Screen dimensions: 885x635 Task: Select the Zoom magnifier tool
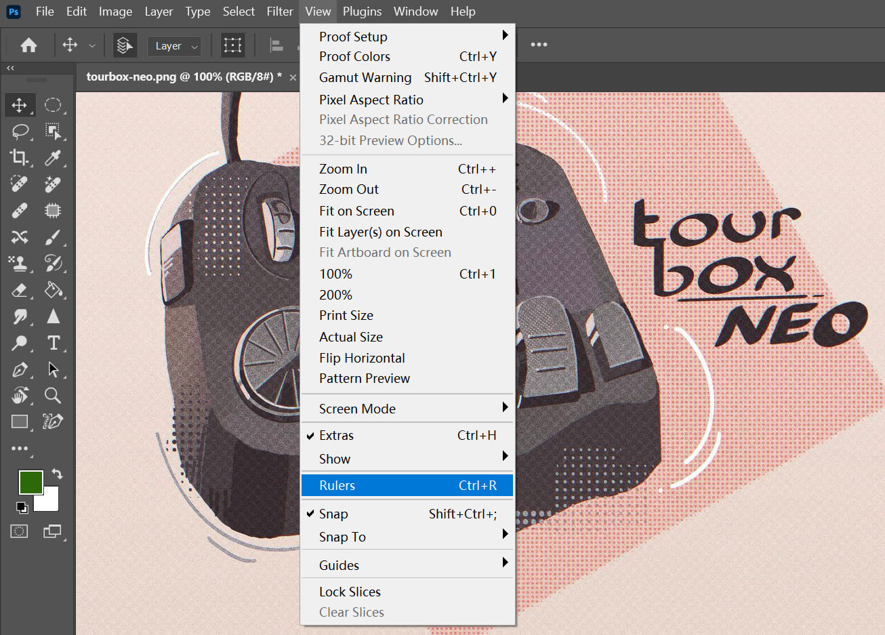pos(53,395)
